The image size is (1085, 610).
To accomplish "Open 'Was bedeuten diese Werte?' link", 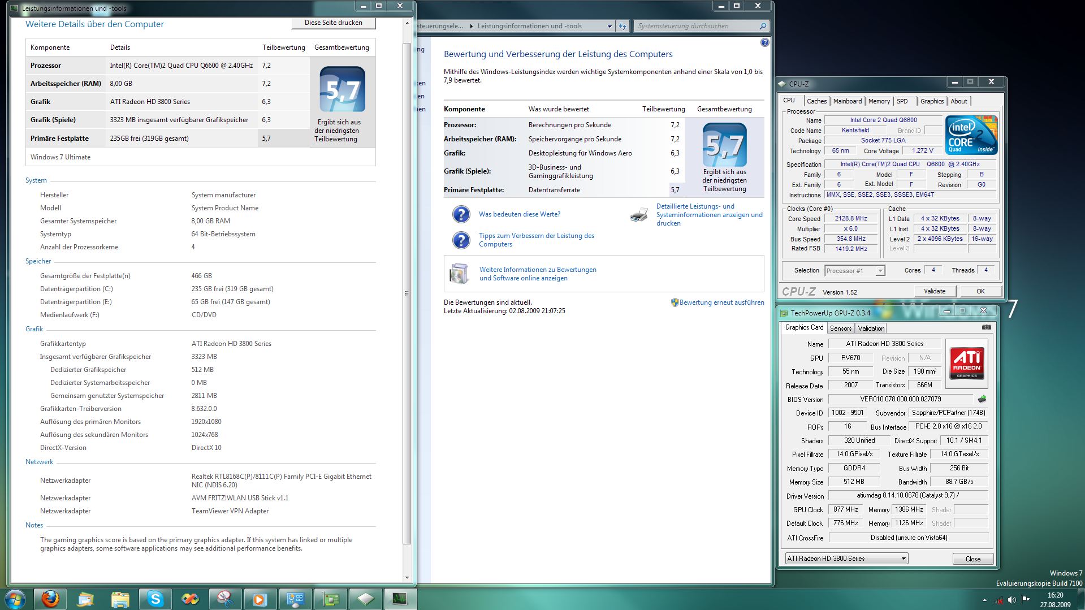I will click(x=520, y=214).
